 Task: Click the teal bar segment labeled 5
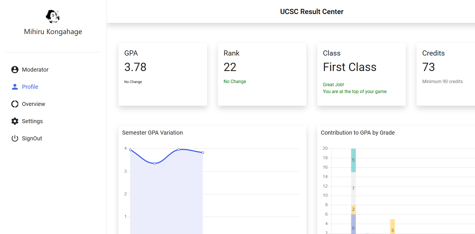pyautogui.click(x=353, y=160)
